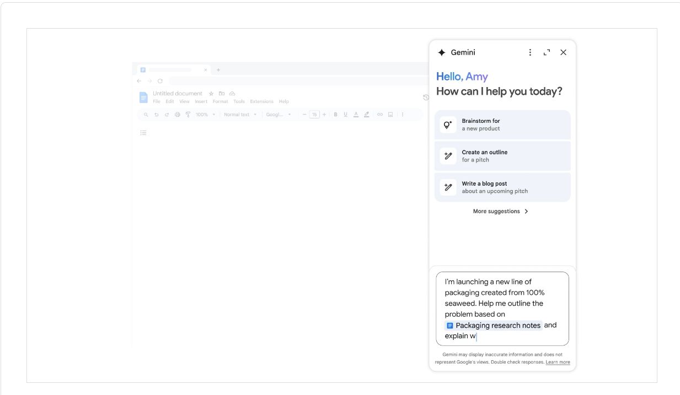The height and width of the screenshot is (395, 680).
Task: Open the View menu in Docs
Action: pyautogui.click(x=184, y=101)
